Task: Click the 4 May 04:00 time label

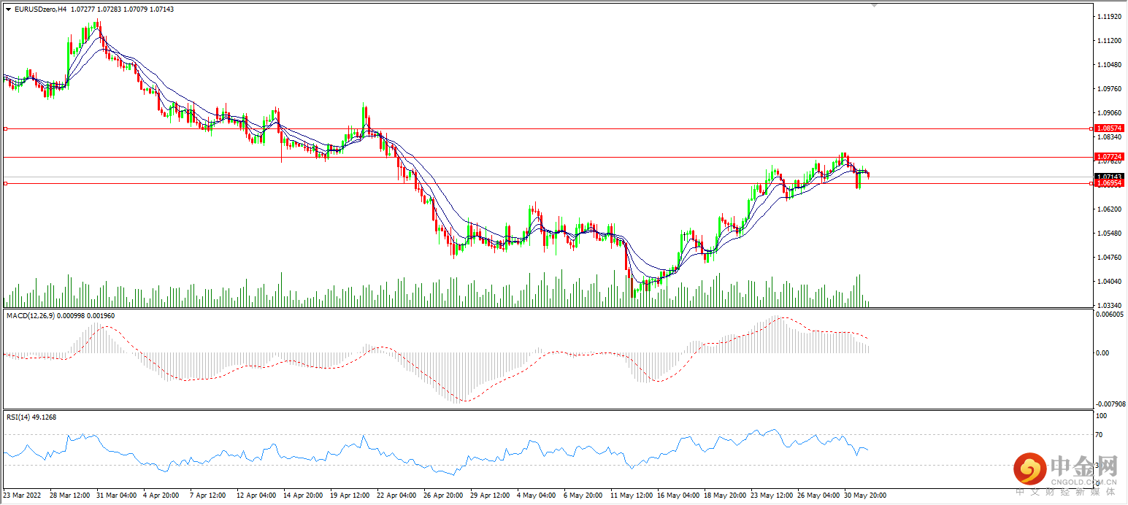Action: click(x=536, y=495)
